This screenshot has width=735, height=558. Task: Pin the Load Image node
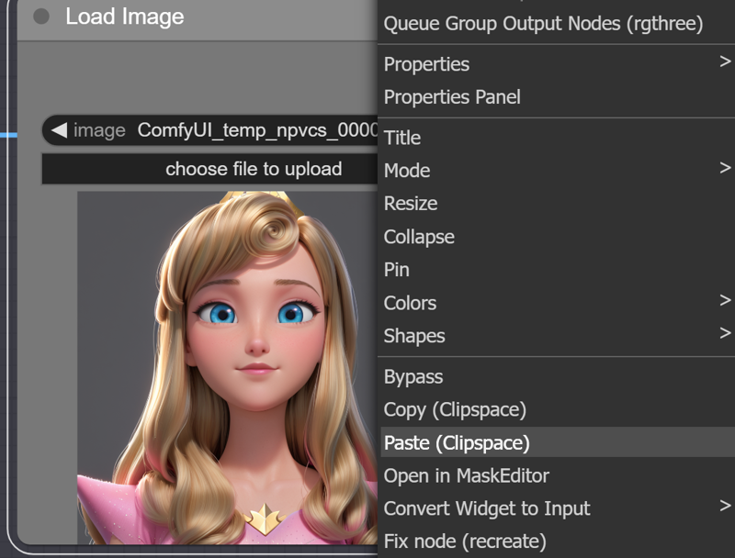[398, 269]
